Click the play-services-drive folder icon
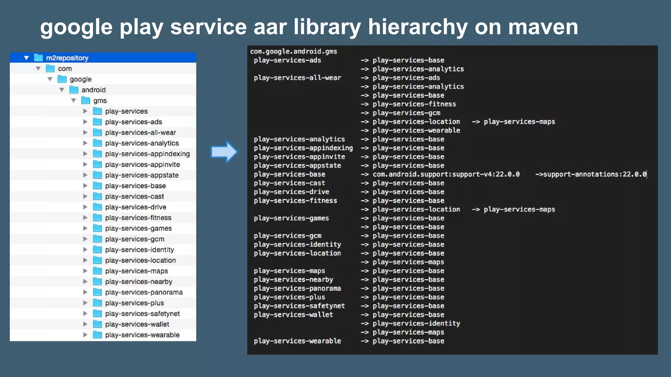 pos(97,207)
